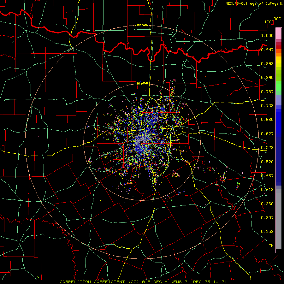Click the 100 NMI range ring label
Screen dimensions: 284x284
coord(142,25)
